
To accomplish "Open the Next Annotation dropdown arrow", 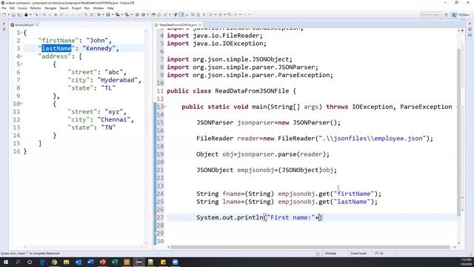I will tap(216, 15).
